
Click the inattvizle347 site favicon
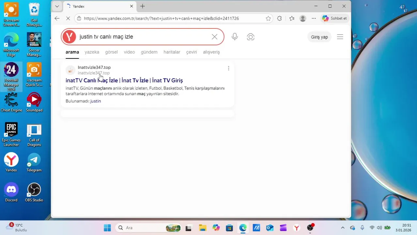point(70,70)
